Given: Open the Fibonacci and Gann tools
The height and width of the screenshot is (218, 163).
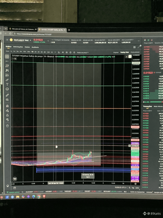Looking at the screenshot, I should 7,66.
